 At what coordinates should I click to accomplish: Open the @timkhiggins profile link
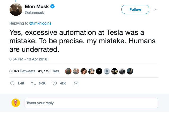[x=40, y=23]
